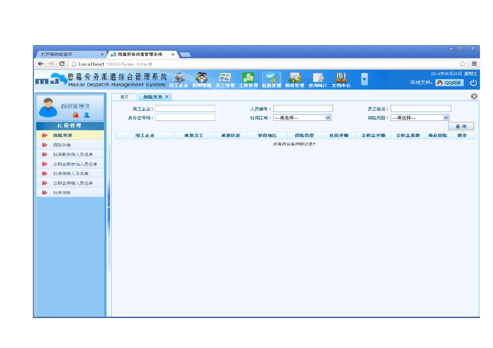Open 社保新参保人员名单 in the sidebar
493x348 pixels.
70,155
